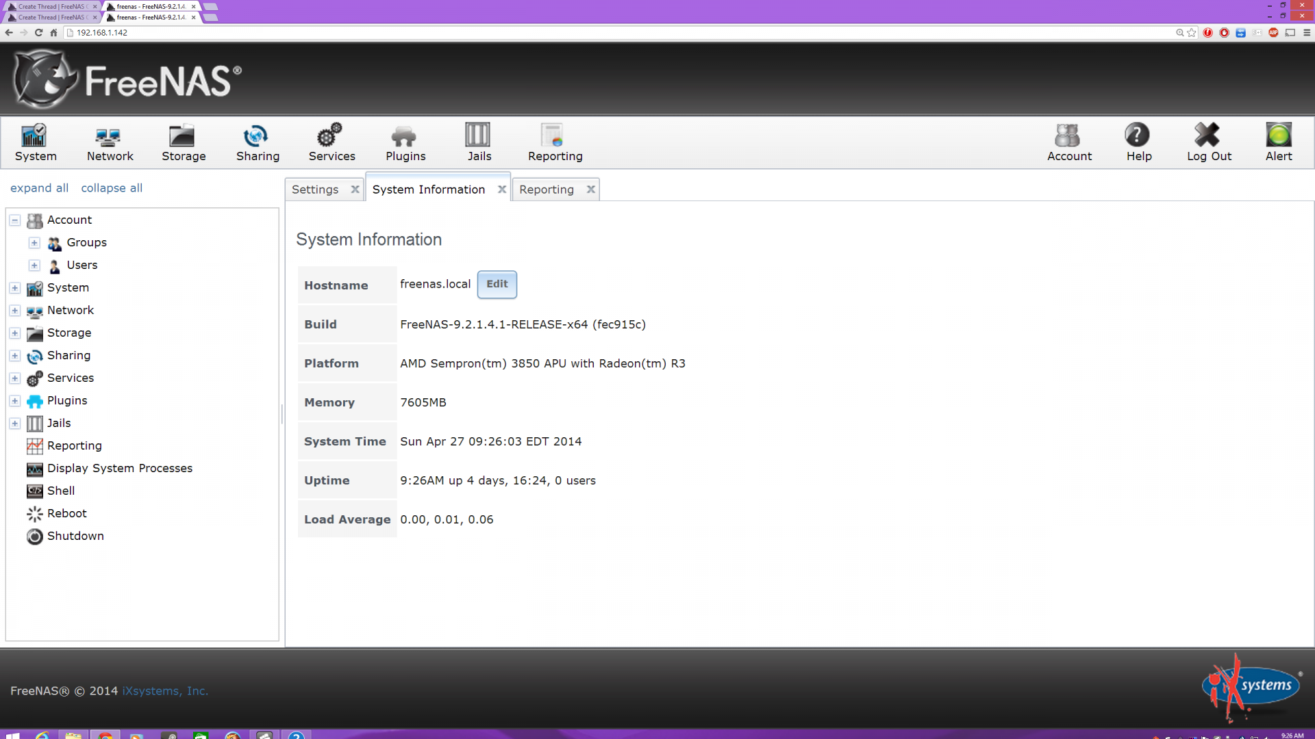1315x739 pixels.
Task: Select Shell in the sidebar tree
Action: point(61,491)
